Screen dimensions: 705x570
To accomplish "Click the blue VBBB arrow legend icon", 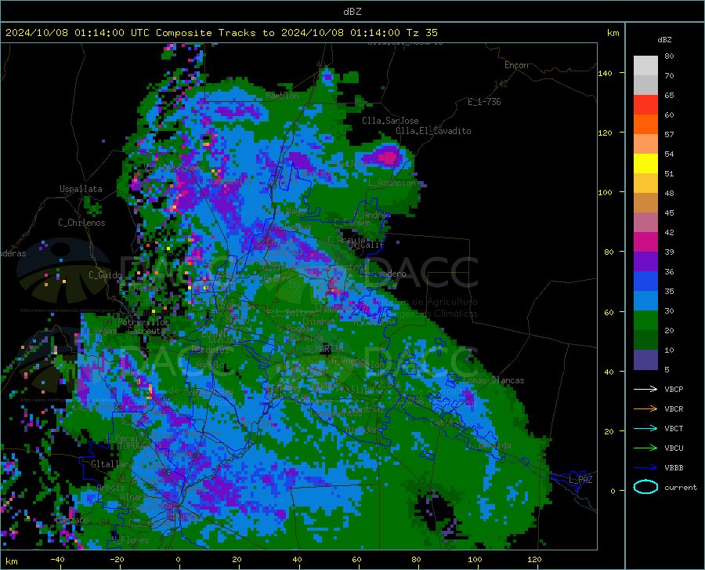I will coord(645,467).
